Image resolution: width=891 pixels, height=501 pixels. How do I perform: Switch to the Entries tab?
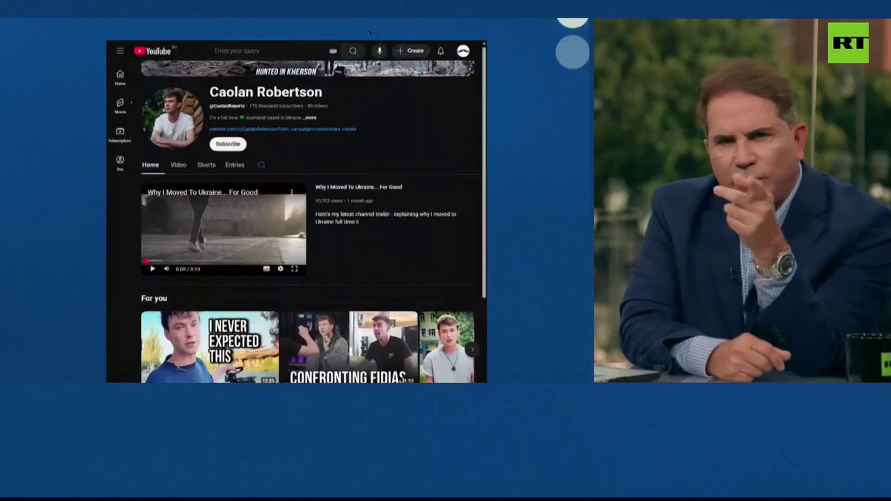(x=235, y=165)
